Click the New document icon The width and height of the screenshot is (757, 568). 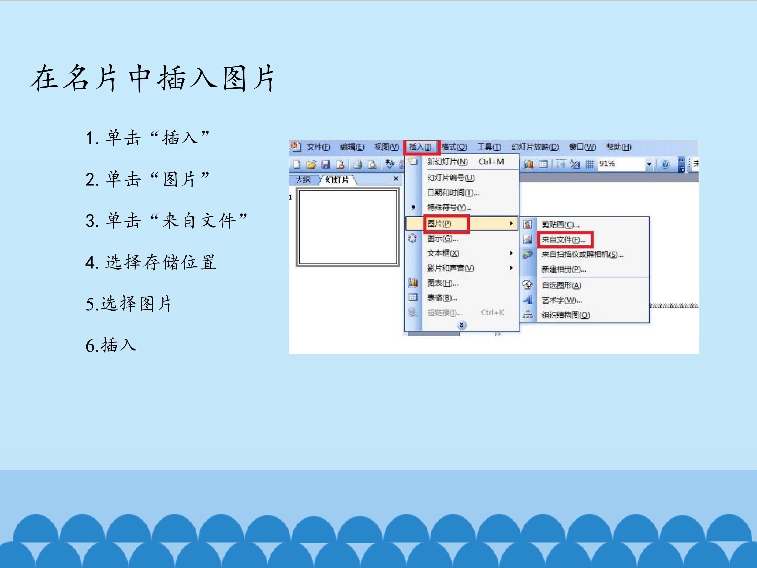(297, 165)
